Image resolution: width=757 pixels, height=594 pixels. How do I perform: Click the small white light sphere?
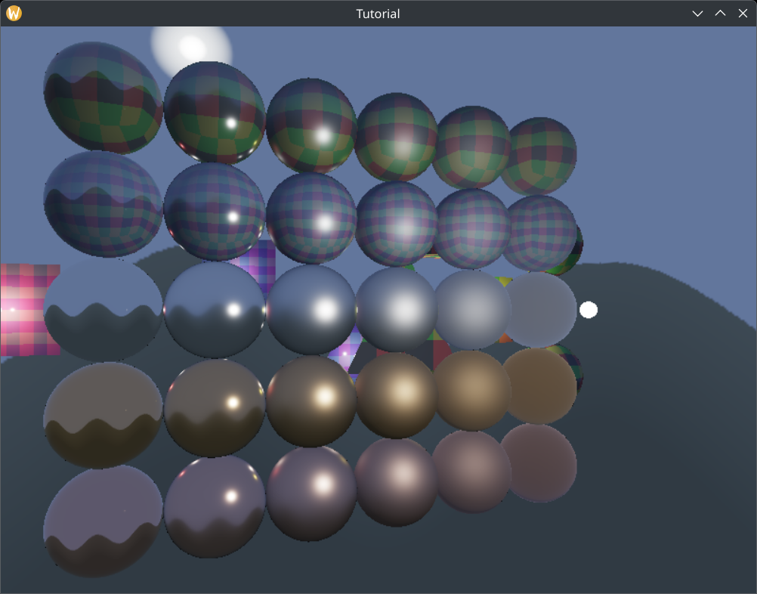[588, 309]
